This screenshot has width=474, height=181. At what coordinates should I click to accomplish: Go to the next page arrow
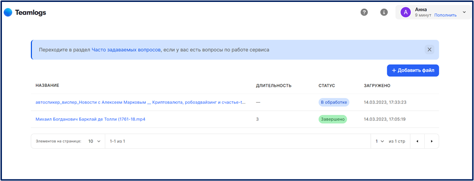click(432, 141)
